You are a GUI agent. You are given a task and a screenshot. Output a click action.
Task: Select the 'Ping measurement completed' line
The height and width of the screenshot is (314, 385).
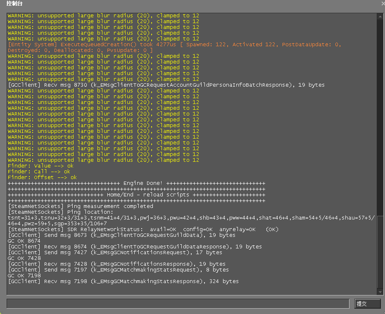coord(81,206)
